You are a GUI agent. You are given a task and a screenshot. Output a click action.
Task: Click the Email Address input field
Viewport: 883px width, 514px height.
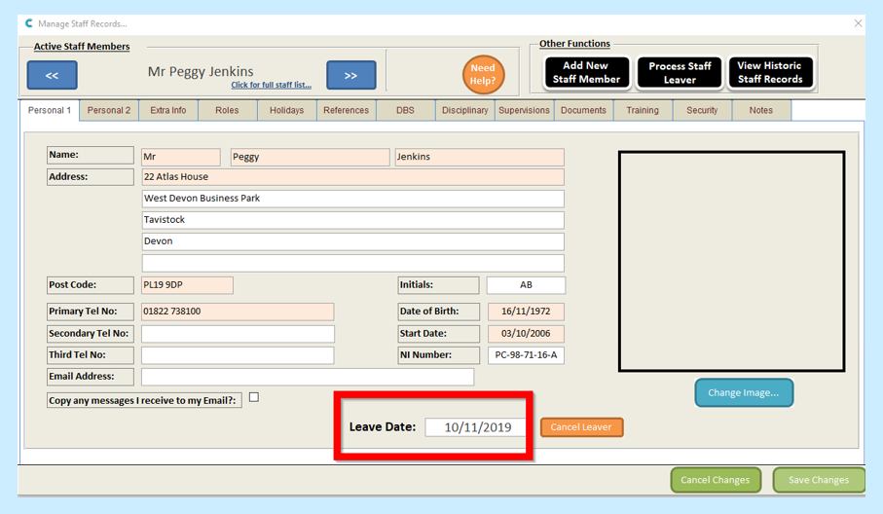(307, 377)
